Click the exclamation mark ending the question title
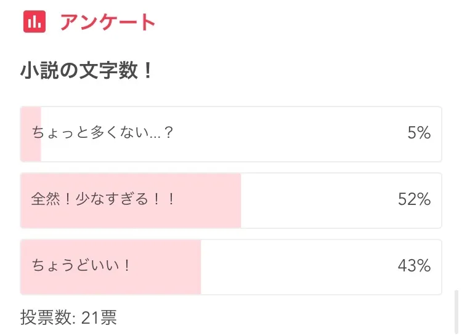462x336 pixels. click(x=147, y=72)
